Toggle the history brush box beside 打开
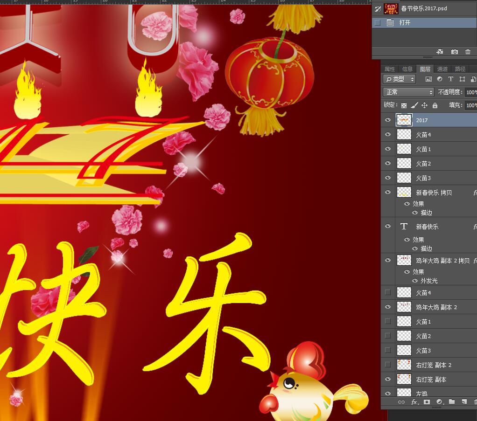The image size is (477, 421). coord(378,23)
